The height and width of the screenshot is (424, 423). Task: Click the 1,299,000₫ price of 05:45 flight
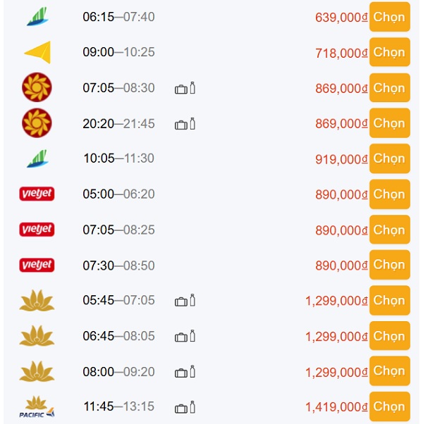point(336,301)
